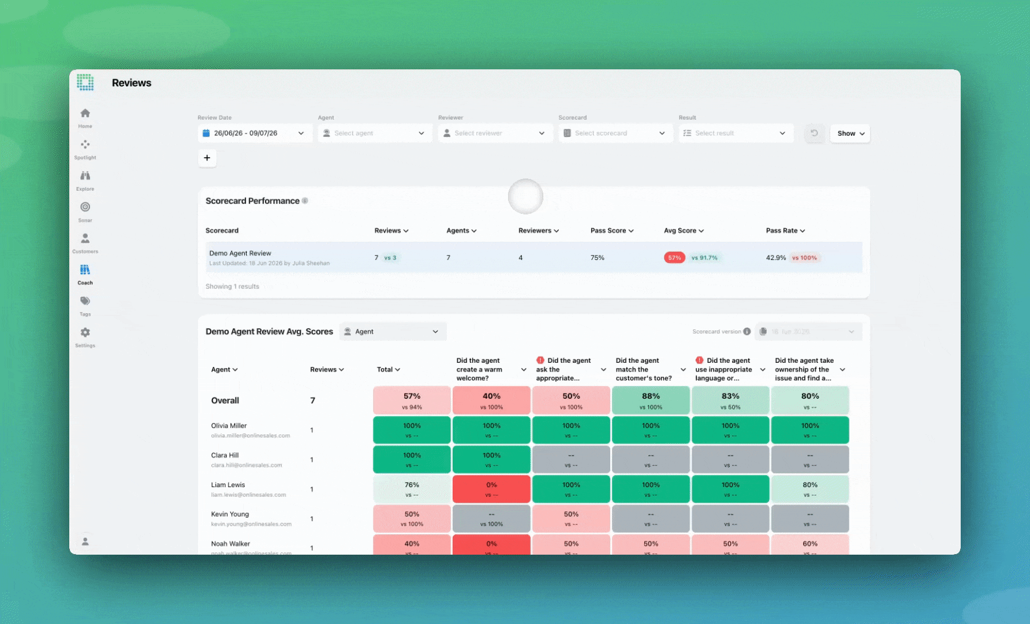
Task: Click Noah Walker 60% ownership cell
Action: tap(810, 545)
